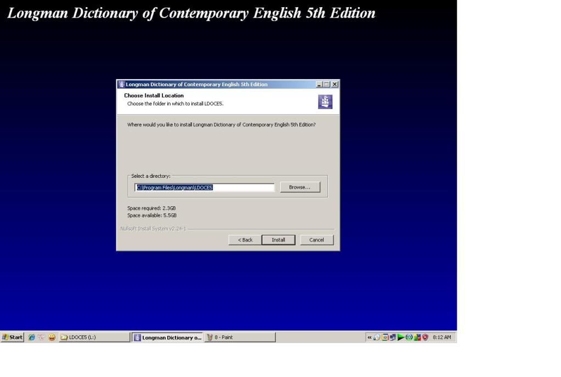Click 'Choose the folder in which to install' subtitle
Screen dimensions: 561x377
175,104
